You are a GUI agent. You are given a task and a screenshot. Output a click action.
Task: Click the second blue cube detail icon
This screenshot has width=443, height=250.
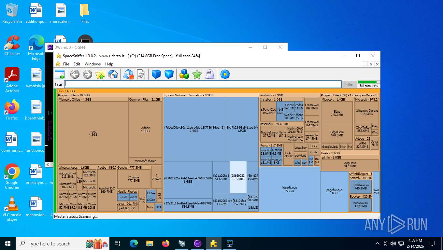pos(169,75)
